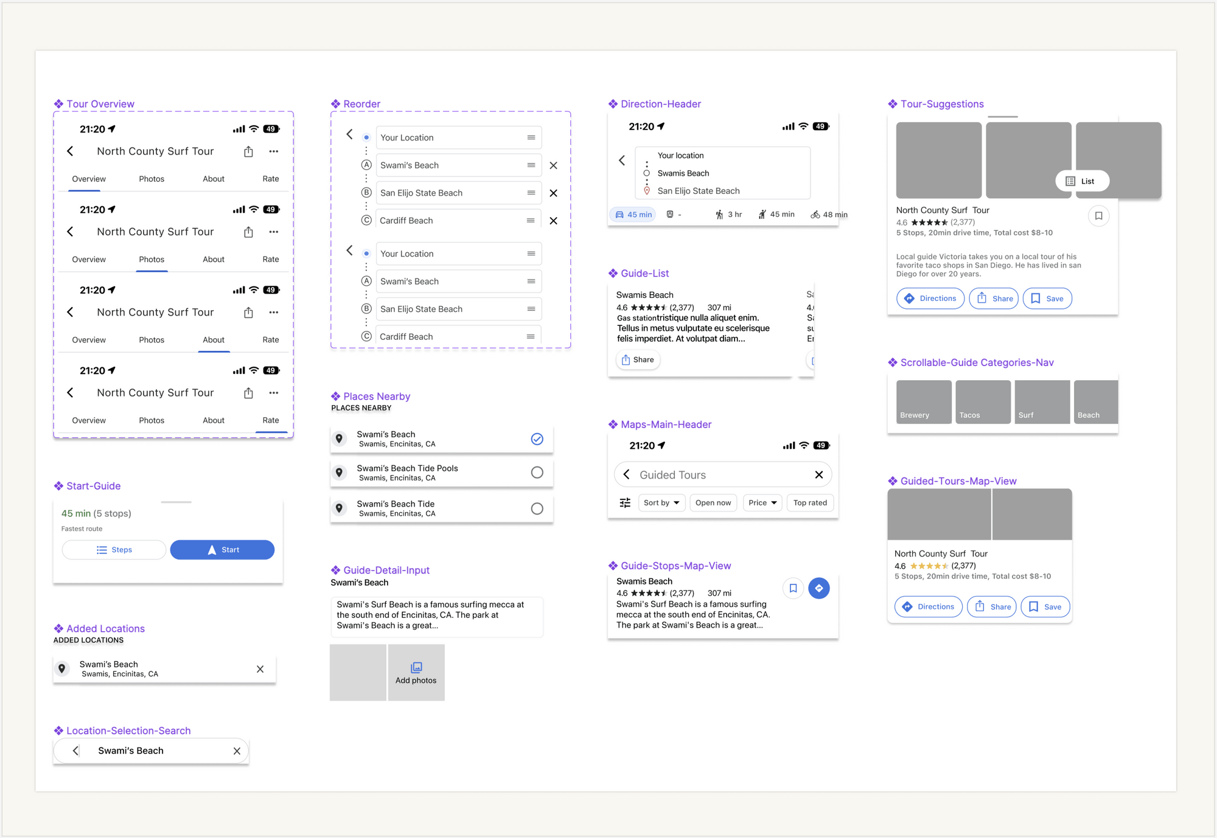Select the Swami's Beach Tide Pools radio button
The height and width of the screenshot is (838, 1217).
pos(537,473)
